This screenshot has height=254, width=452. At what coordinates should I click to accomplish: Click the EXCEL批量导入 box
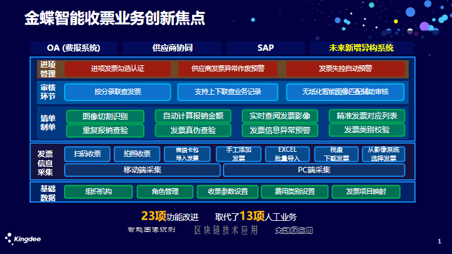click(288, 154)
